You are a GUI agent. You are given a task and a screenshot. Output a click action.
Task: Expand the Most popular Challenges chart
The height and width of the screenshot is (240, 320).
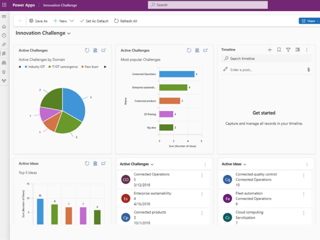(205, 50)
